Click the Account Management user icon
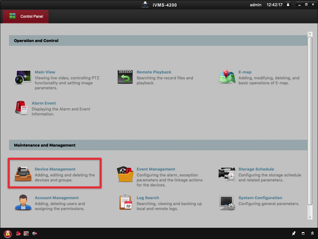318x239 pixels. pos(23,203)
